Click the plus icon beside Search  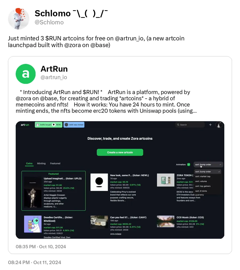[210, 125]
